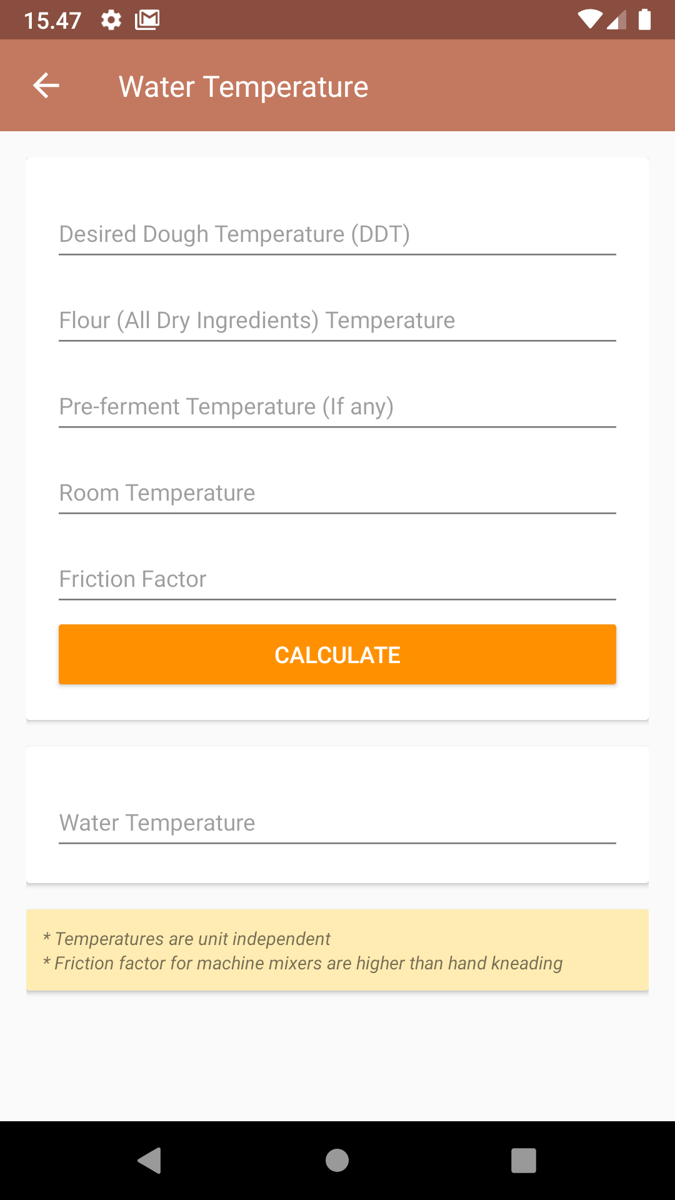This screenshot has height=1200, width=675.
Task: Click the Water Temperature result field
Action: pyautogui.click(x=337, y=822)
